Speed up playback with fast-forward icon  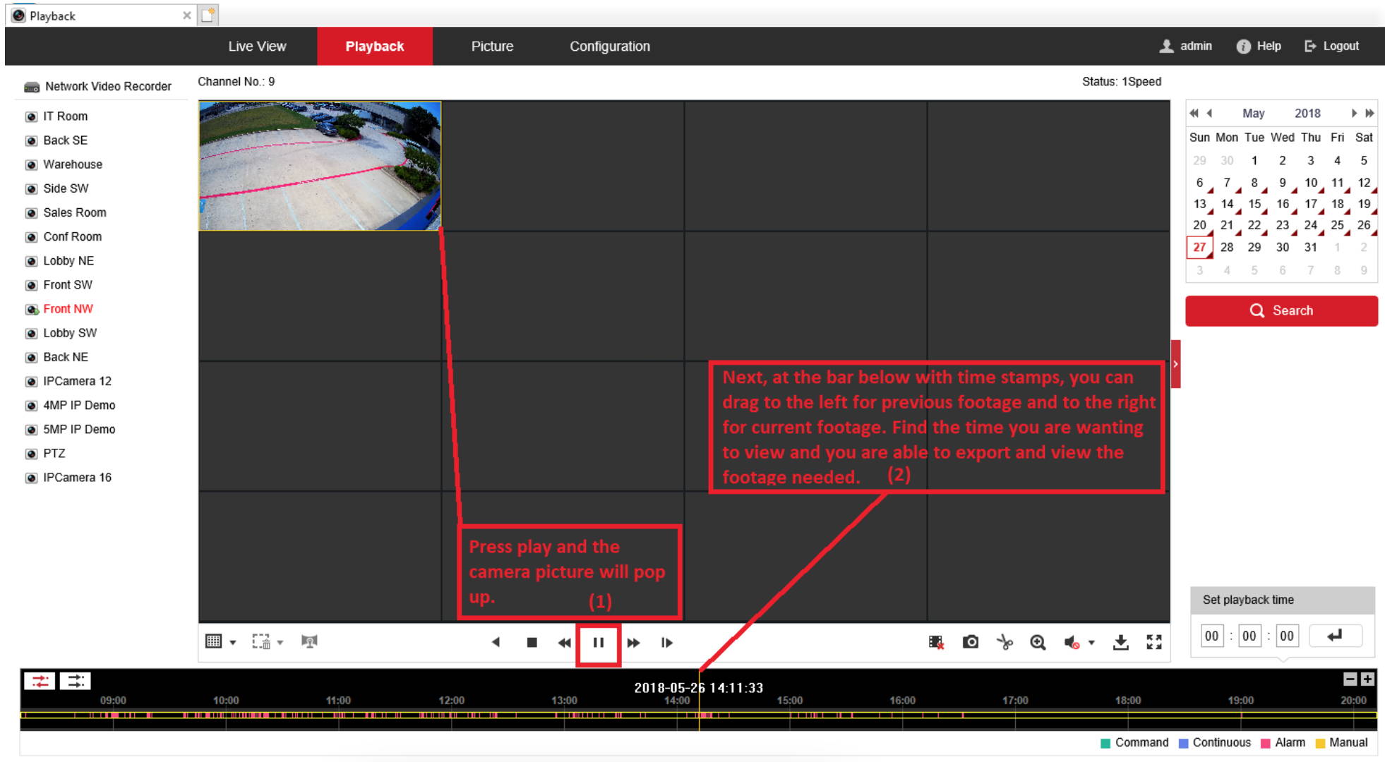click(x=633, y=642)
